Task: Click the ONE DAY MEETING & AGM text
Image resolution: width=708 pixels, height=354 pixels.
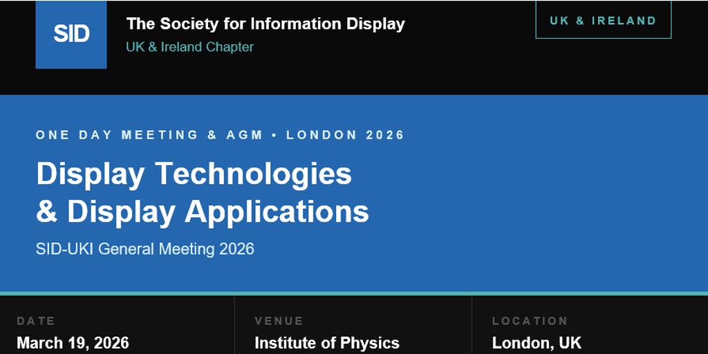Action: click(149, 135)
